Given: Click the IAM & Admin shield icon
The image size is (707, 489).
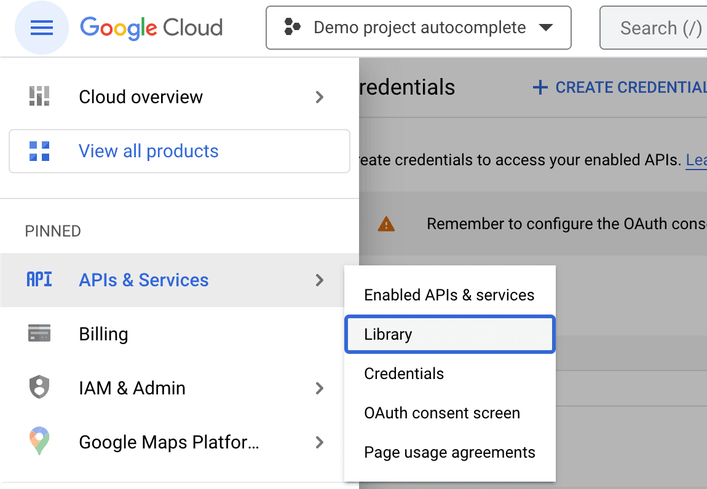Looking at the screenshot, I should click(39, 387).
